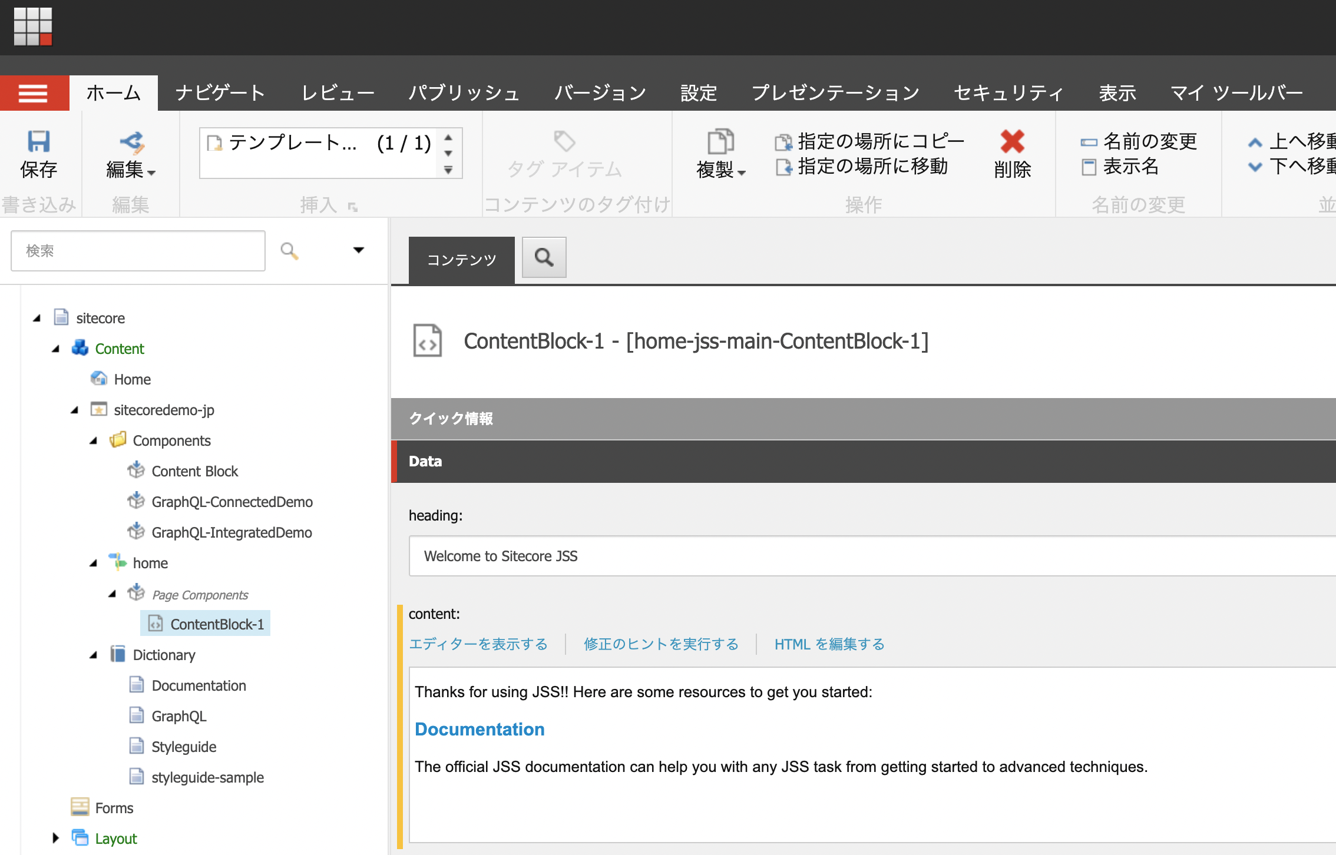This screenshot has width=1336, height=855.
Task: Switch to the プレゼンテーション ribbon tab
Action: click(835, 93)
